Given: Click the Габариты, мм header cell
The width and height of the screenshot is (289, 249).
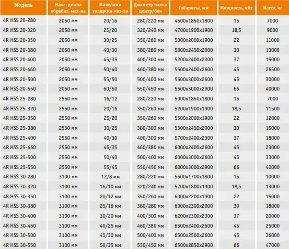Looking at the screenshot, I should pos(193,8).
